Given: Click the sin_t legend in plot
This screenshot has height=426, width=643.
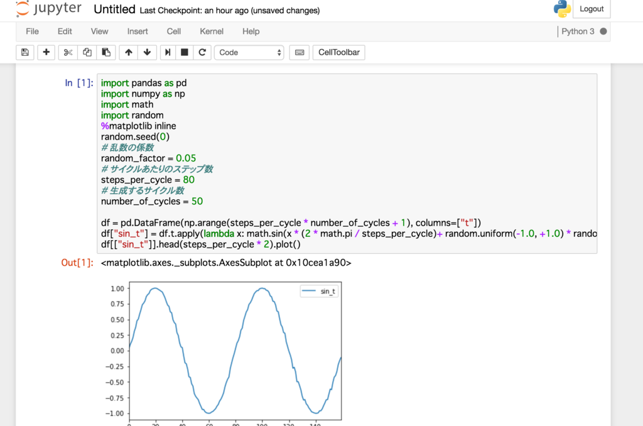Looking at the screenshot, I should (319, 292).
